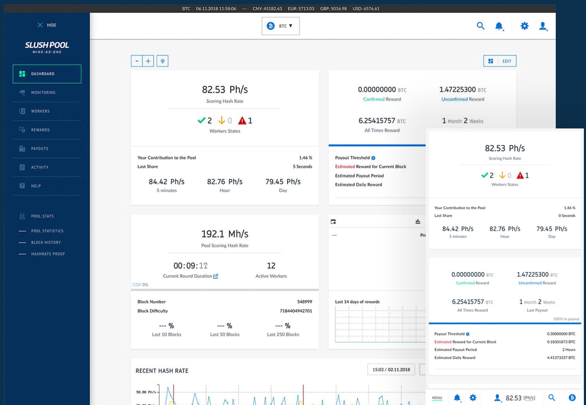Configure Payout Threshold gear in the mobile panel

(x=468, y=334)
